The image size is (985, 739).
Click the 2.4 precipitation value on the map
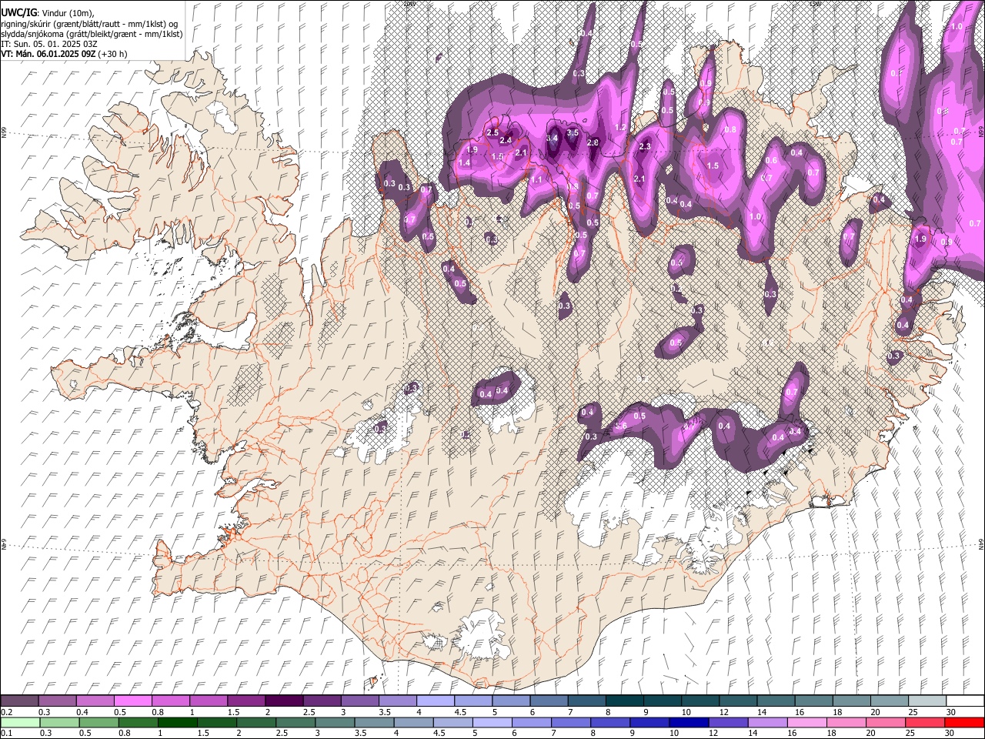(x=506, y=140)
